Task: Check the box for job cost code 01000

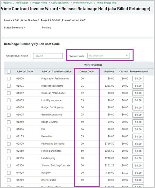Action: 9,79
